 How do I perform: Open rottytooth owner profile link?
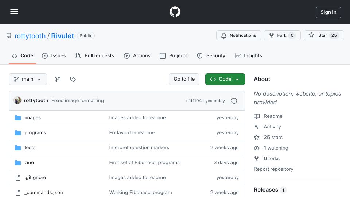(x=30, y=36)
